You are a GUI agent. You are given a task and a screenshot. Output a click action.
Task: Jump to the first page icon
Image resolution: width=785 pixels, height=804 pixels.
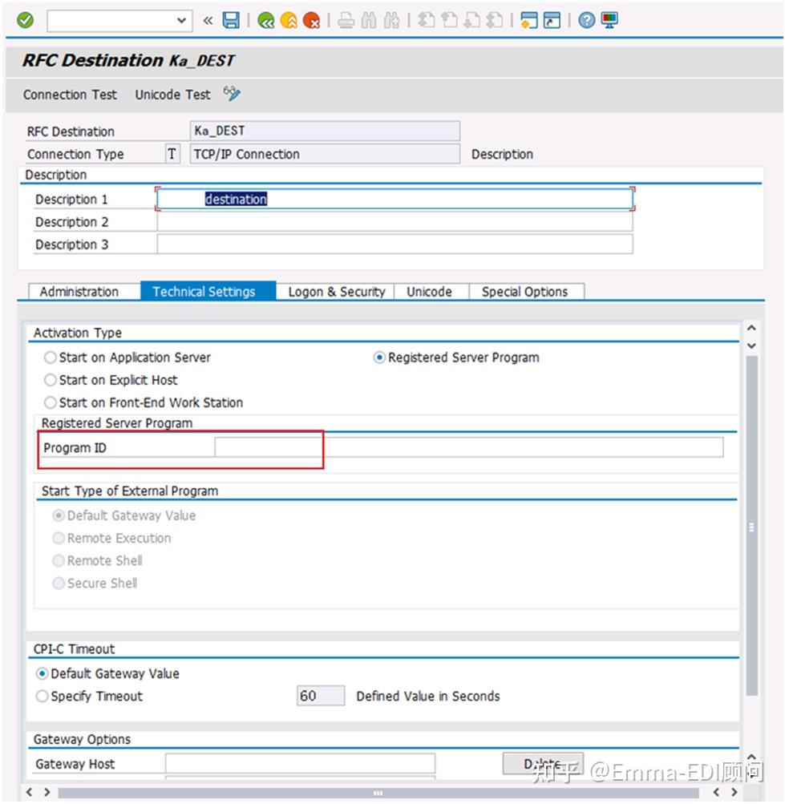tap(426, 21)
